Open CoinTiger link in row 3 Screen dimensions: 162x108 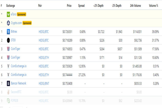click(x=15, y=49)
